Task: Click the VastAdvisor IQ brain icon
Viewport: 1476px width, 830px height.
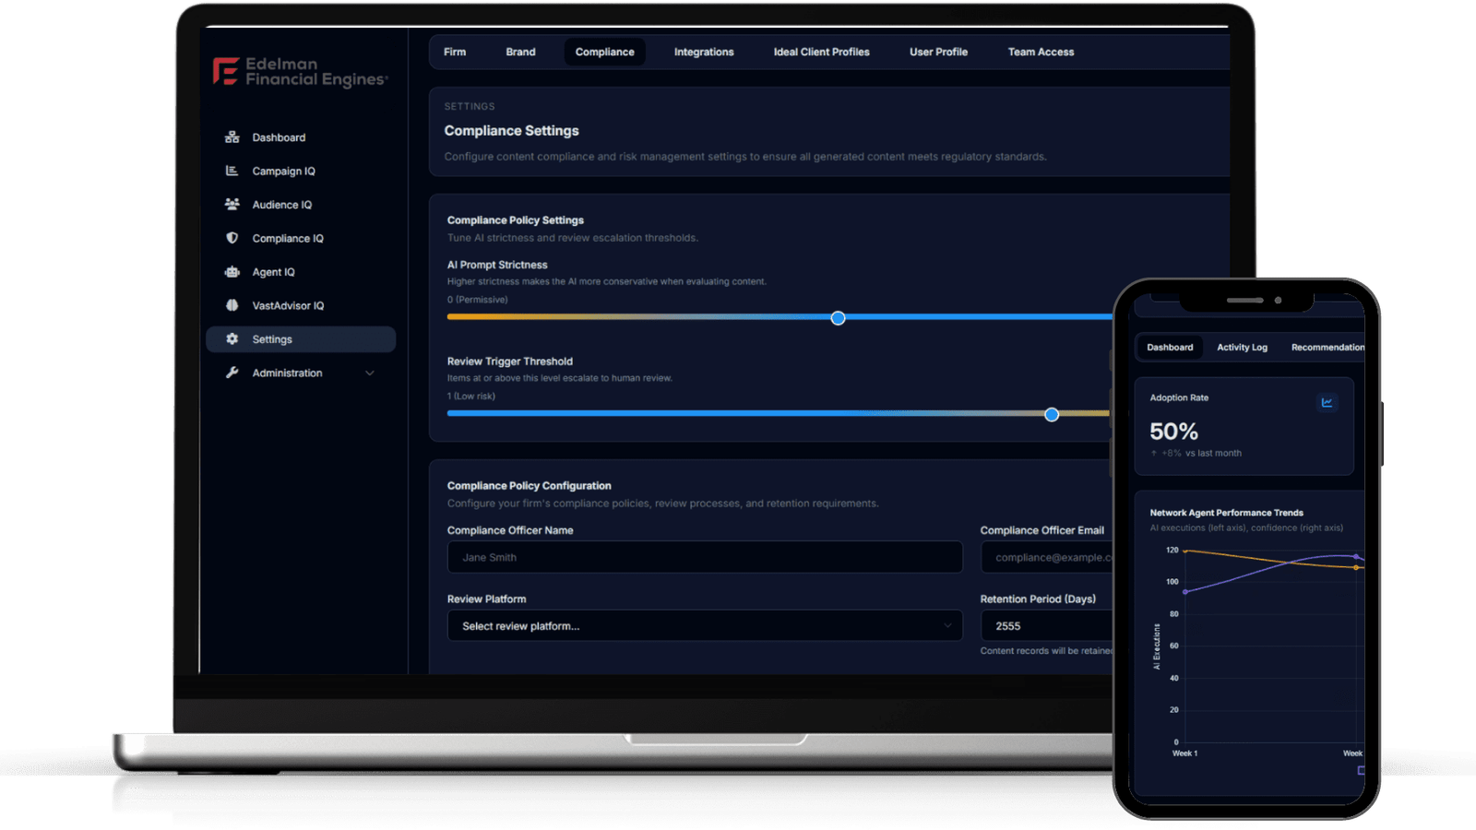Action: (x=232, y=305)
